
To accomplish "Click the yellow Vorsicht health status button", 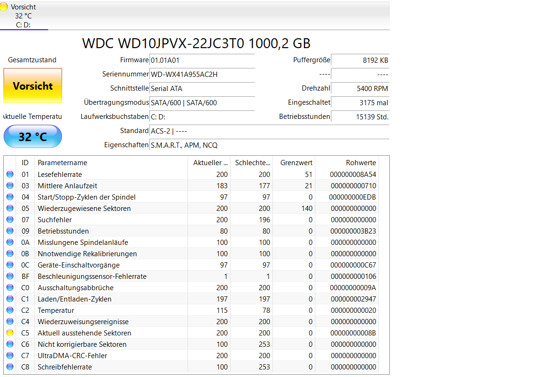I will [33, 85].
